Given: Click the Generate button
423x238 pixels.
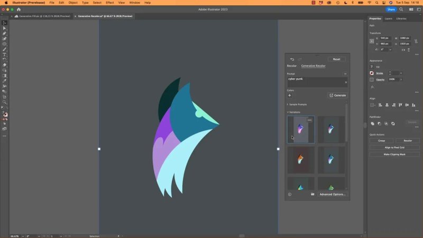Looking at the screenshot, I should 337,95.
